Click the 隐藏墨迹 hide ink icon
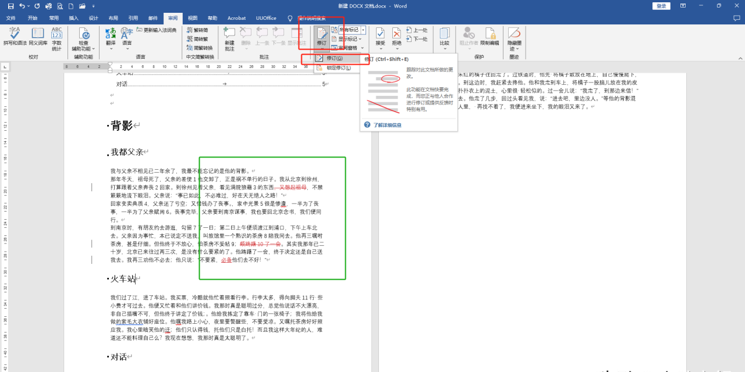Viewport: 745px width, 372px height. [514, 33]
